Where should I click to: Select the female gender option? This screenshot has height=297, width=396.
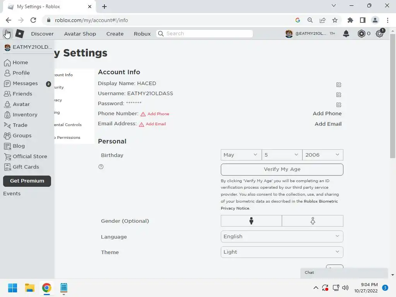pyautogui.click(x=312, y=221)
